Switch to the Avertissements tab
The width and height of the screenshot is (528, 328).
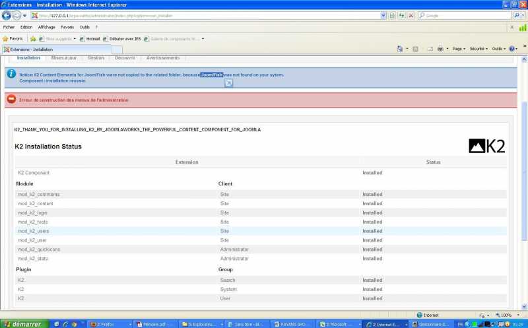point(163,58)
